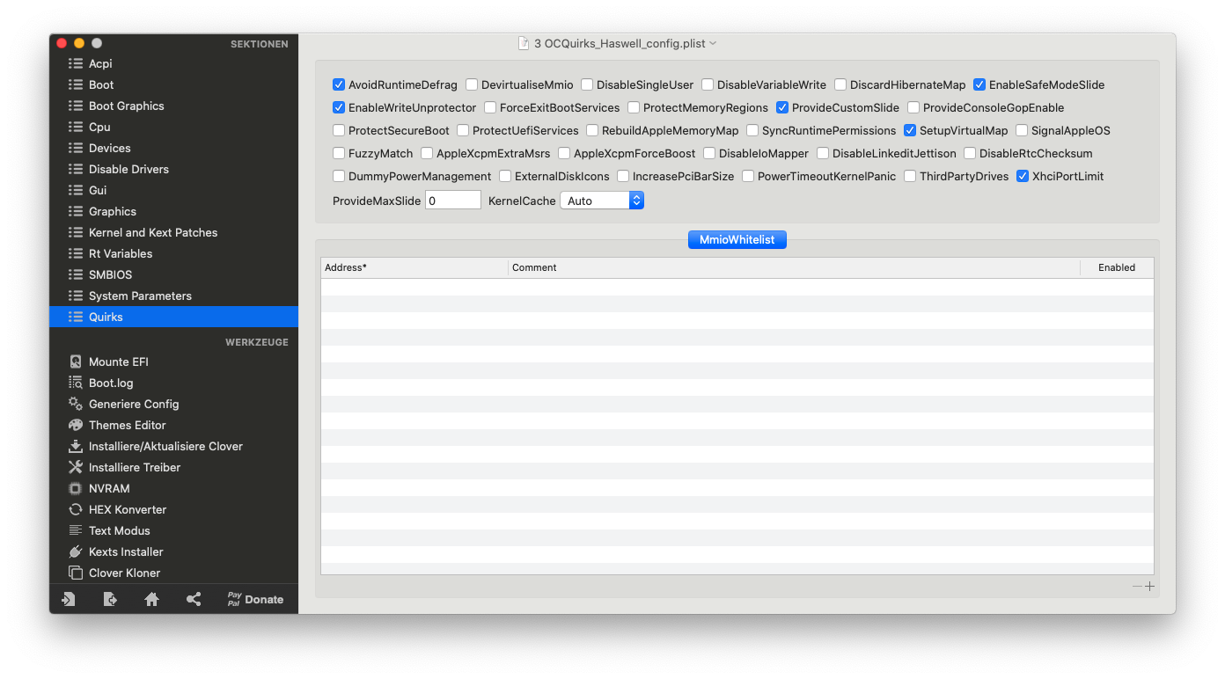Click the Generiere Config gears icon
This screenshot has width=1225, height=679.
point(76,404)
